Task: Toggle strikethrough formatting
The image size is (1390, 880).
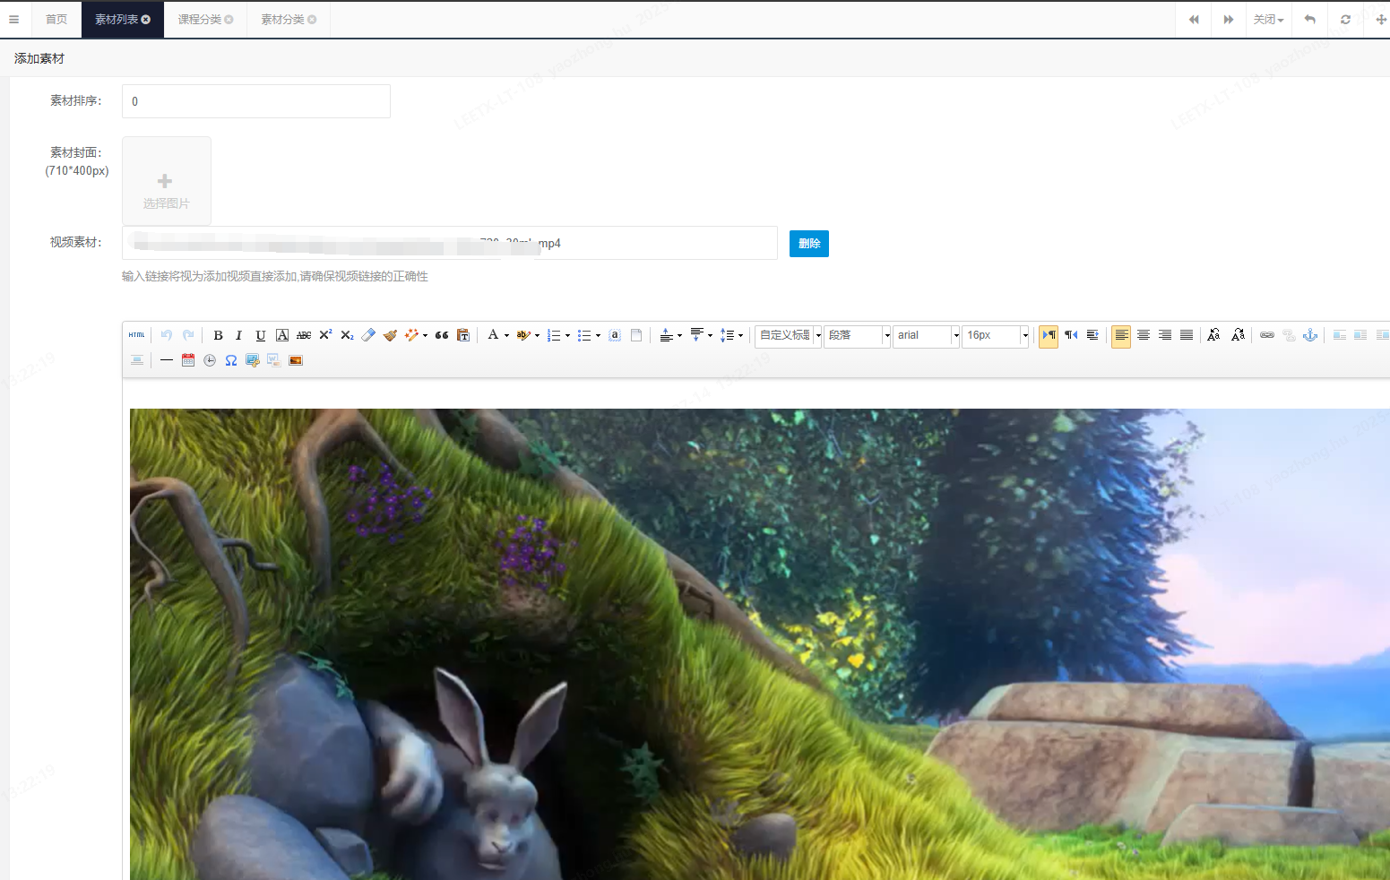Action: [304, 335]
